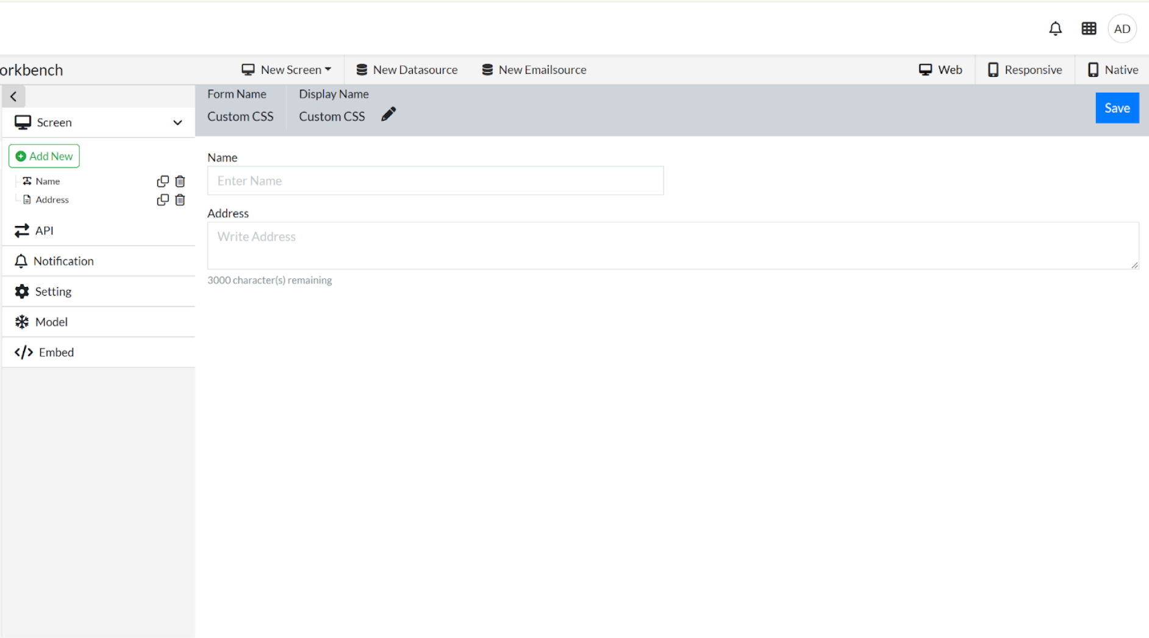
Task: Delete the Name field
Action: (180, 182)
